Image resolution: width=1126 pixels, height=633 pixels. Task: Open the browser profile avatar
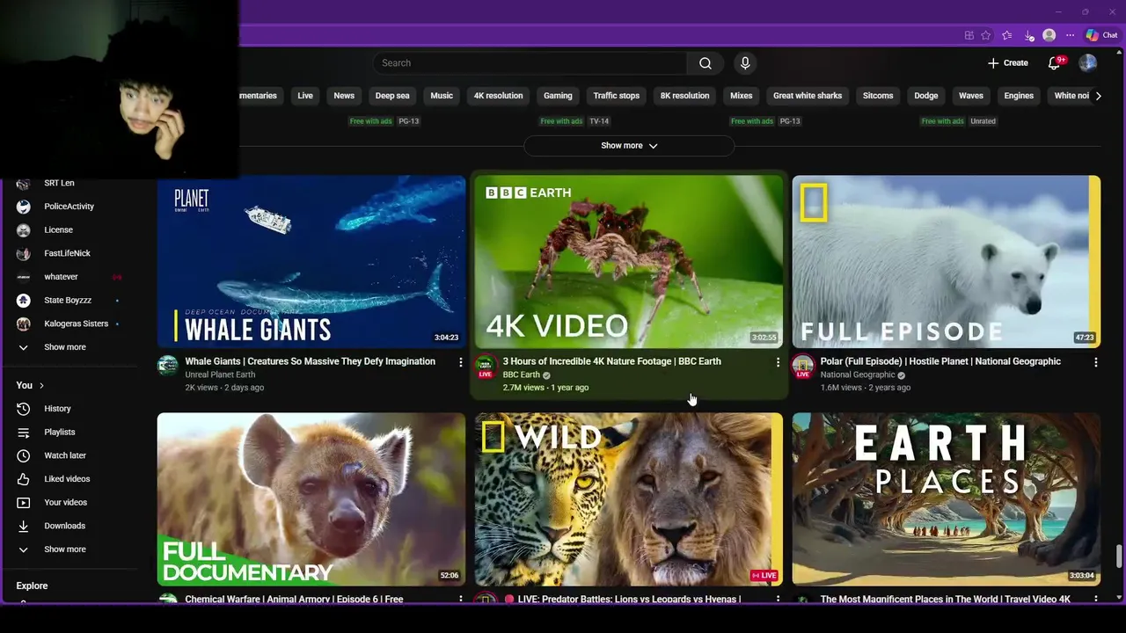pyautogui.click(x=1049, y=35)
